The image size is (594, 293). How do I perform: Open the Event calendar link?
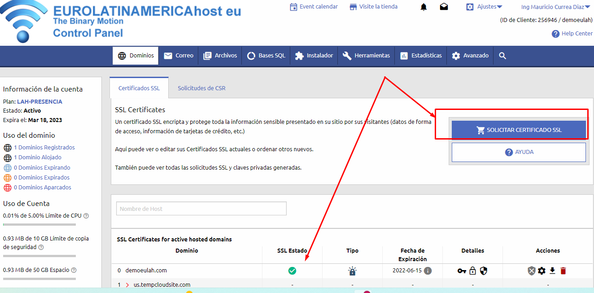[314, 7]
